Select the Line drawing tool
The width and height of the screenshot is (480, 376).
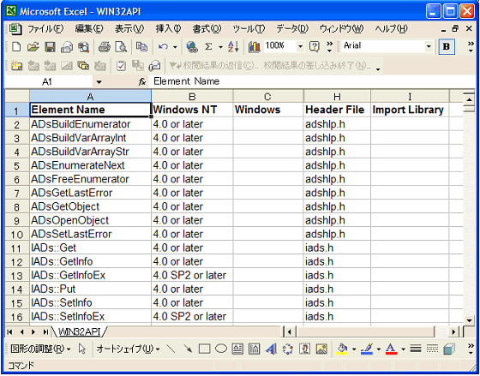point(171,349)
